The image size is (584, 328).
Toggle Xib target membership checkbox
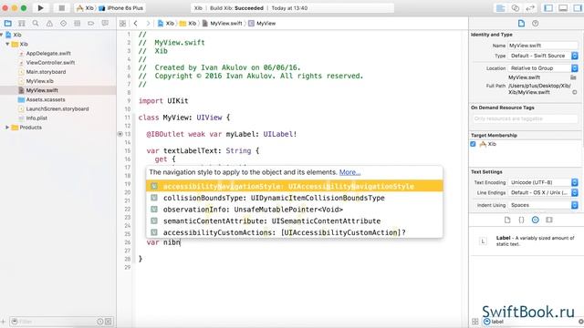pos(473,144)
